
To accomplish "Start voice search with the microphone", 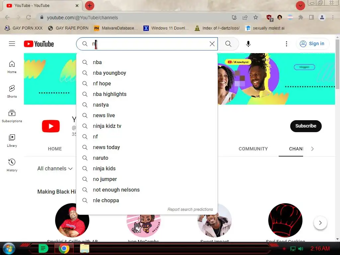I will [x=248, y=44].
